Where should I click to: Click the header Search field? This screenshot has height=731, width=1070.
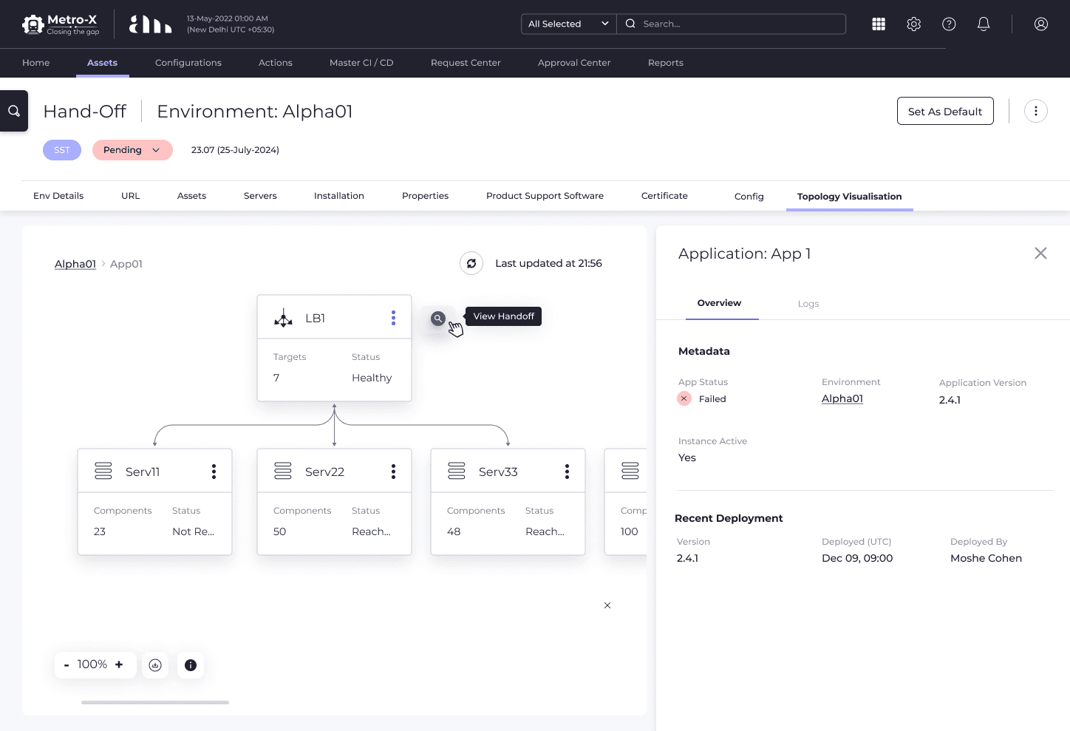[732, 24]
